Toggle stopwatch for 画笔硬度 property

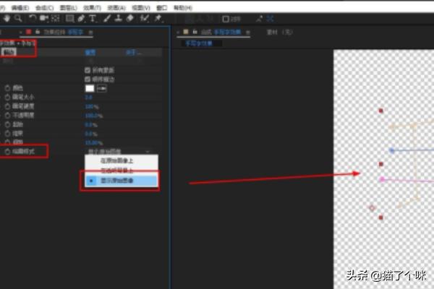[7, 106]
